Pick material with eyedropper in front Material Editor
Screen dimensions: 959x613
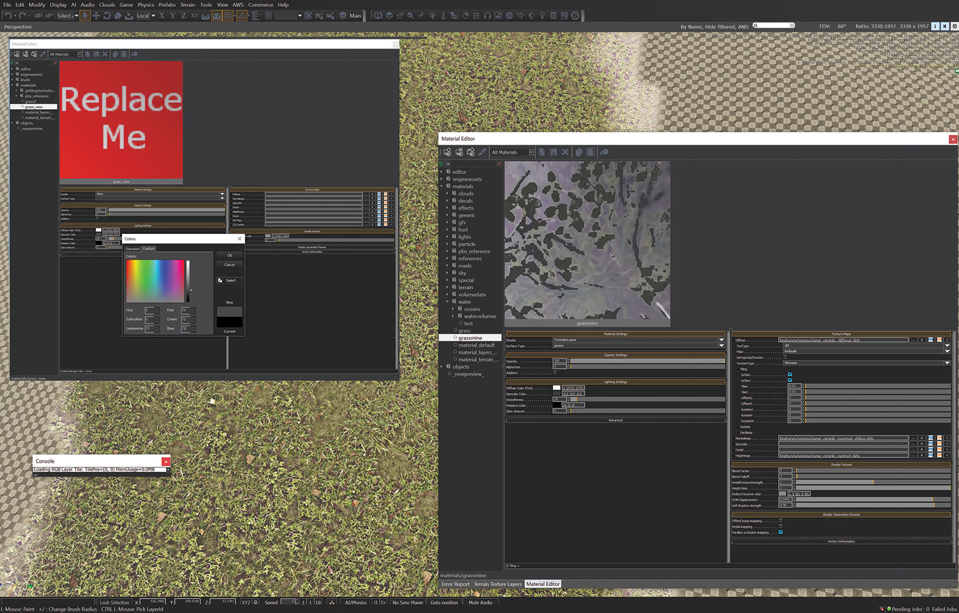point(482,152)
